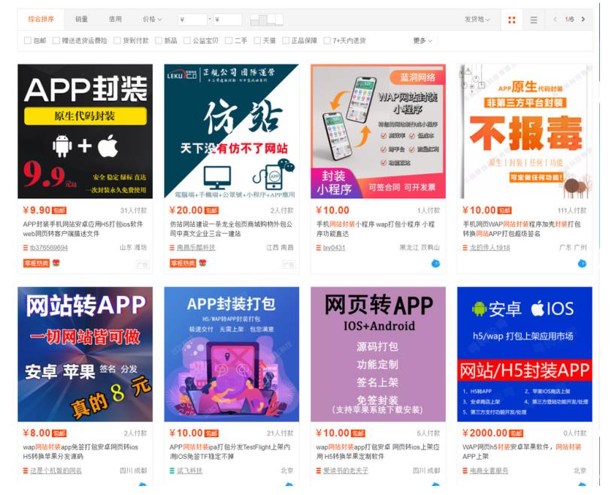Click Wangwang chat icon for seller lxy0431
This screenshot has width=612, height=495.
tap(435, 263)
